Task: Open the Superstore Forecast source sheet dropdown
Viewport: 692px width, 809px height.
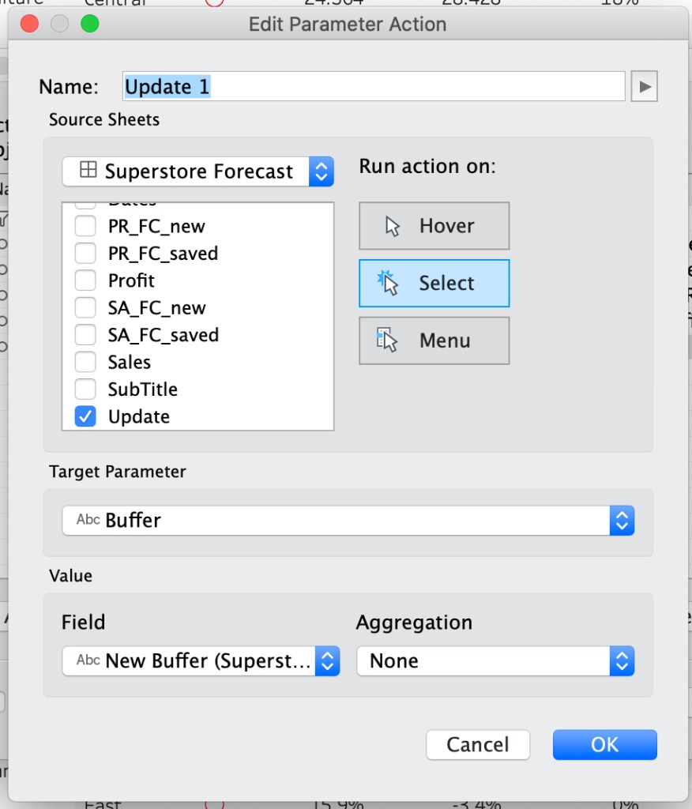Action: point(198,171)
